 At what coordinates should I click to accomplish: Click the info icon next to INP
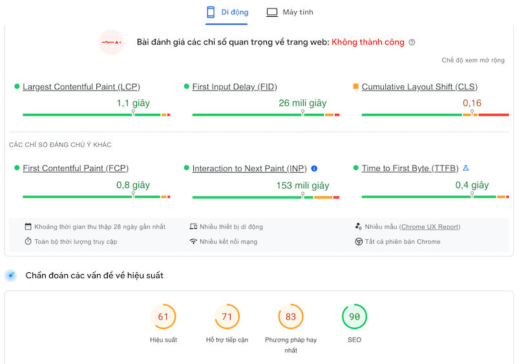click(x=314, y=169)
